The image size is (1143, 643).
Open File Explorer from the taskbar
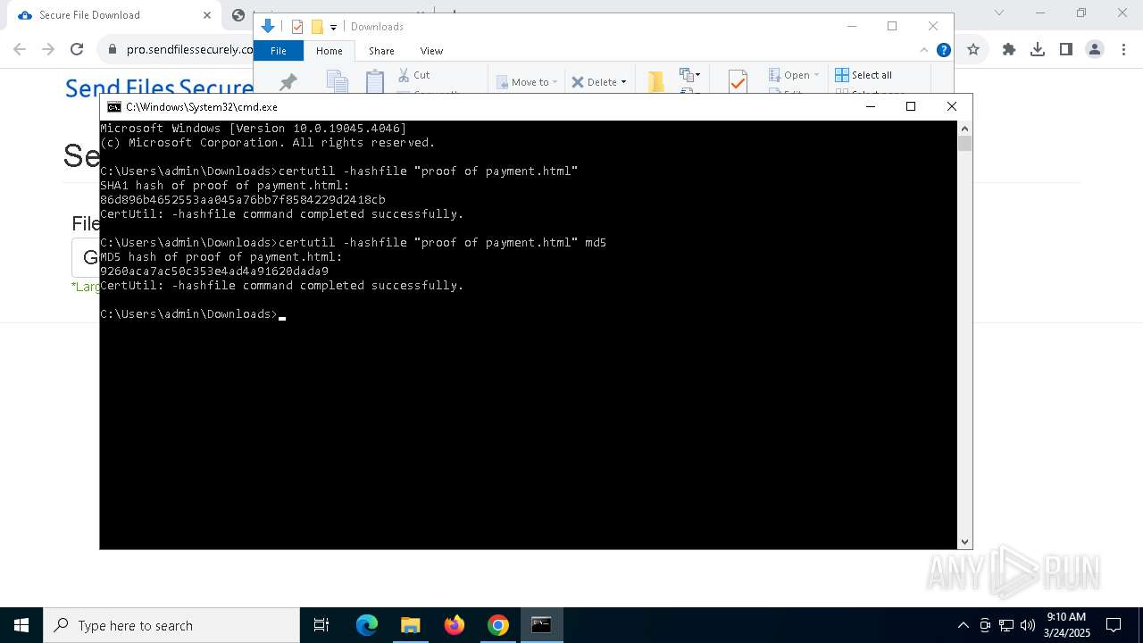point(410,625)
